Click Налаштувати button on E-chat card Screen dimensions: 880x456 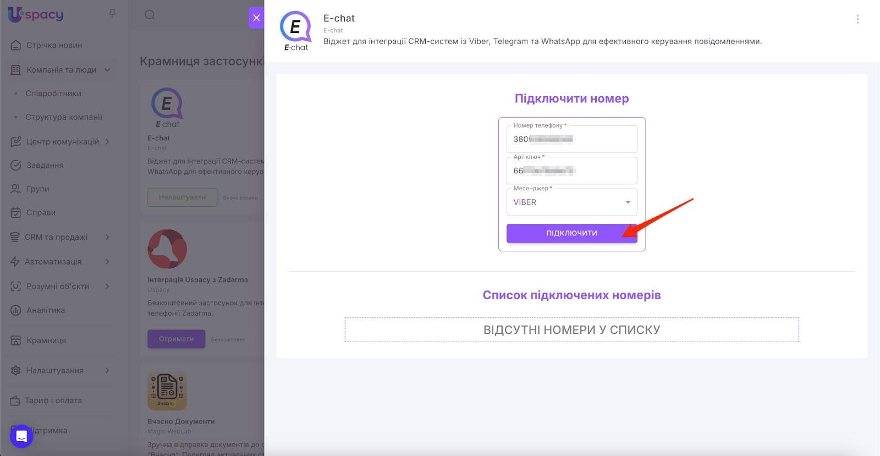[x=182, y=197]
